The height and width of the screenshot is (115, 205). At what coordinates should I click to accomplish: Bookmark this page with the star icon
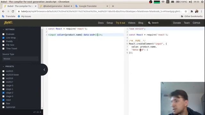click(x=186, y=11)
